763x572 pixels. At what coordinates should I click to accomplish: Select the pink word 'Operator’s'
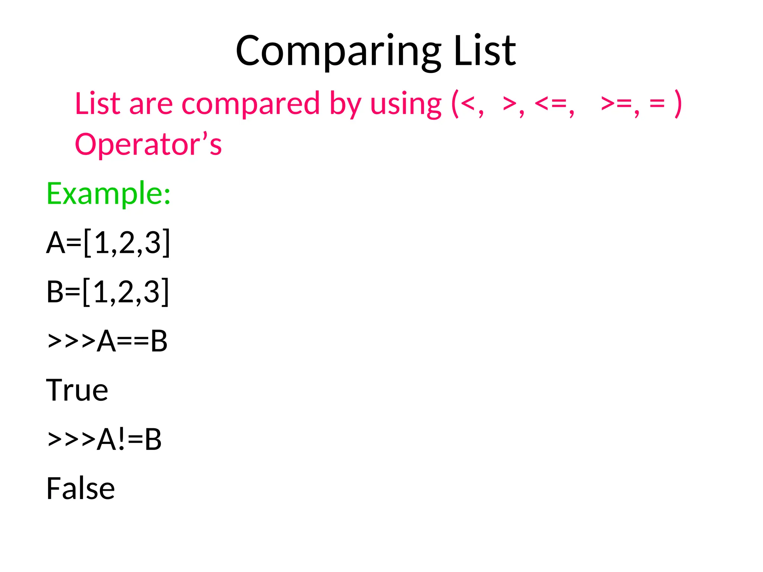pos(148,144)
